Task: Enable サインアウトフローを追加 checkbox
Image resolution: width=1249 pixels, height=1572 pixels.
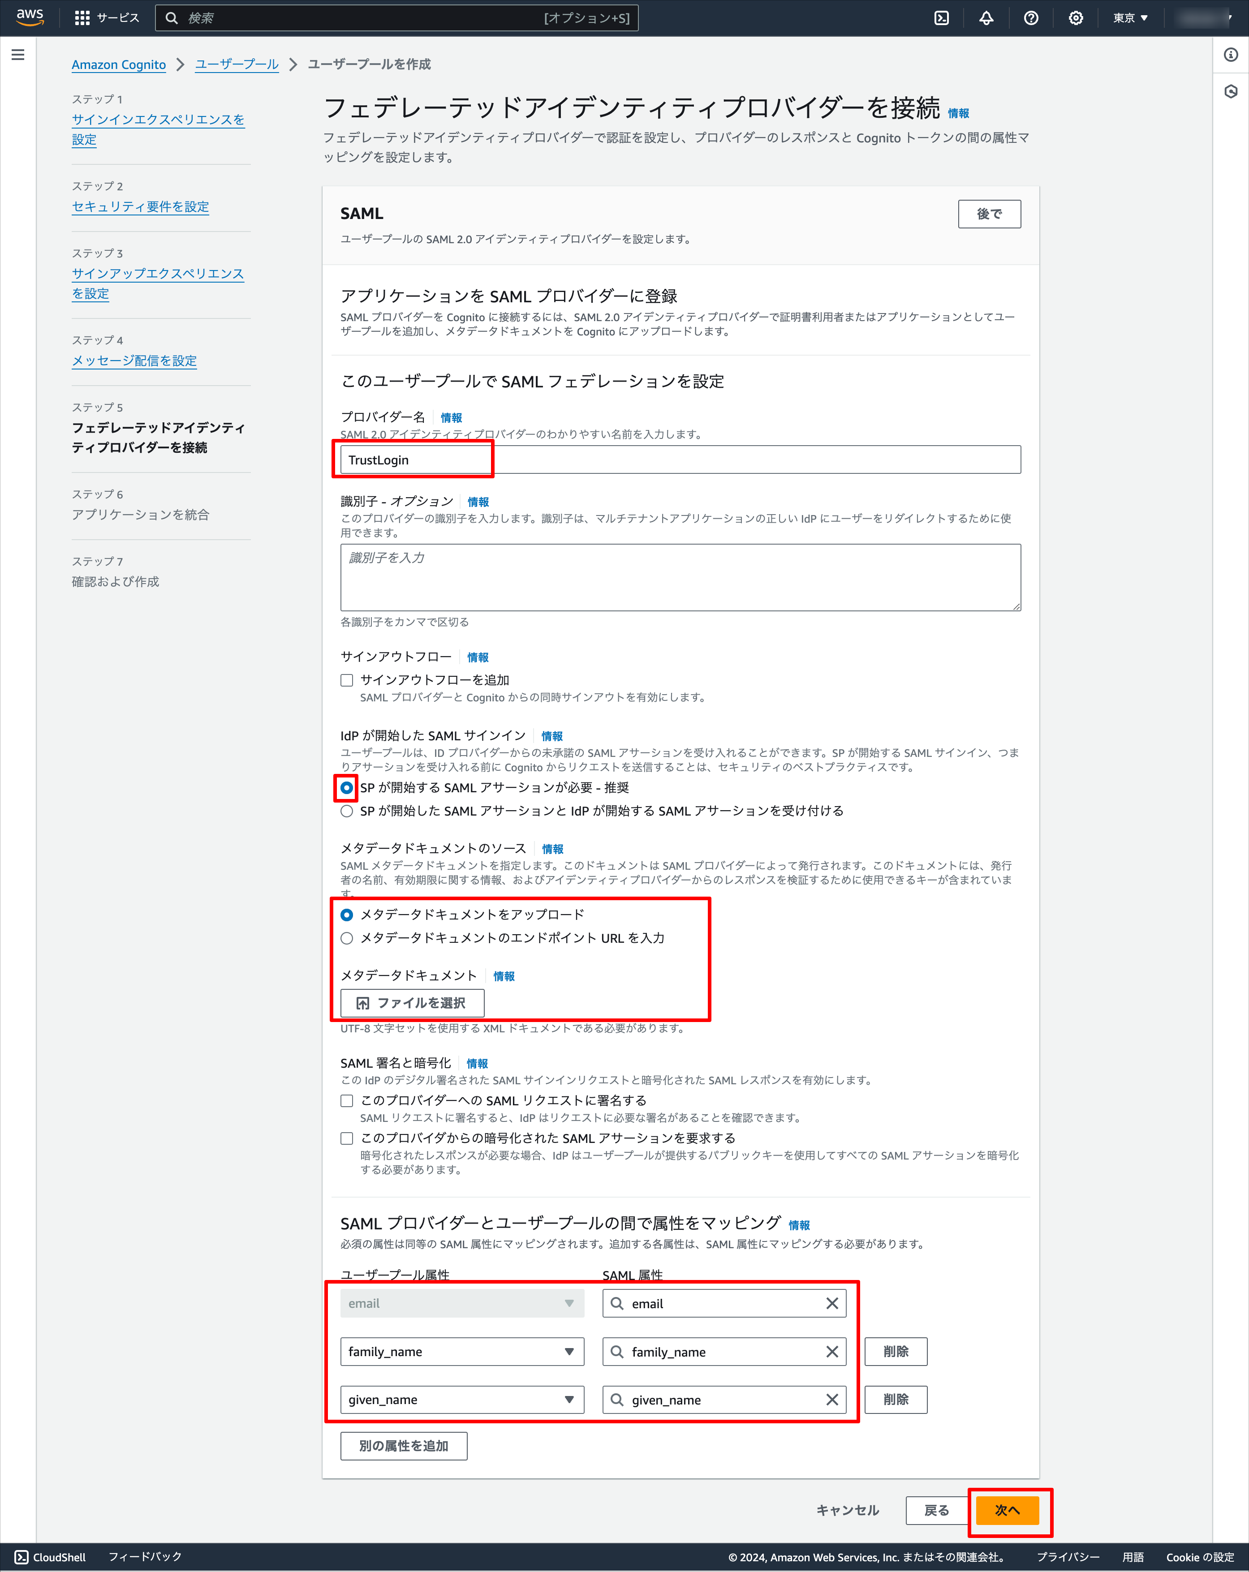Action: coord(346,679)
